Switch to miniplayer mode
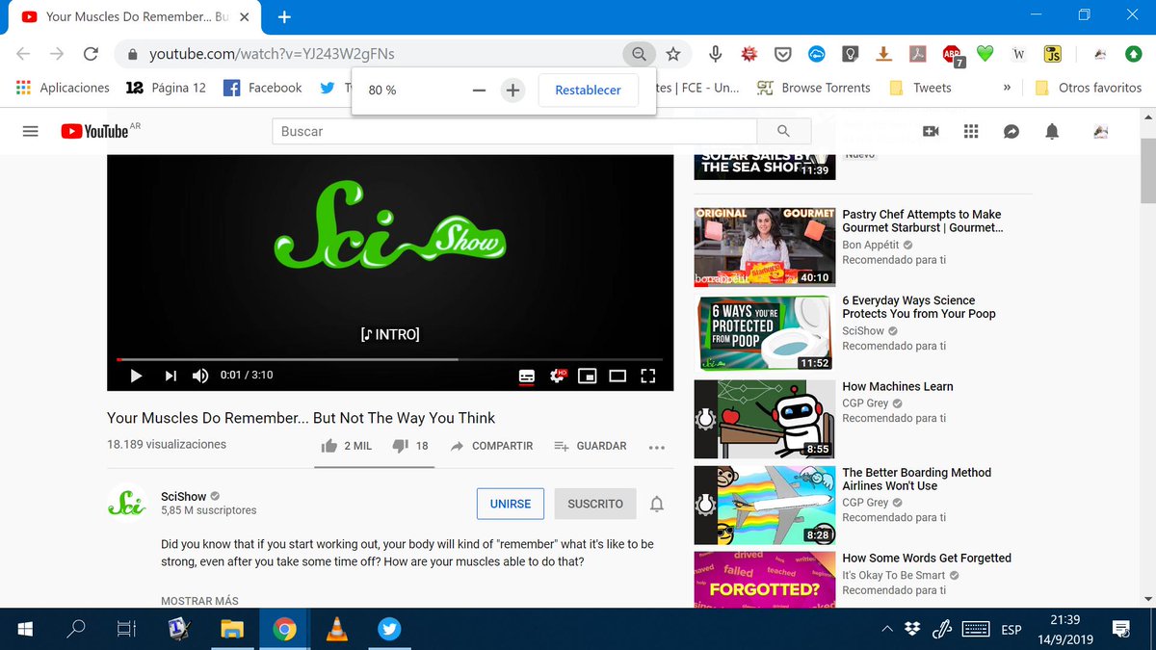 coord(587,376)
